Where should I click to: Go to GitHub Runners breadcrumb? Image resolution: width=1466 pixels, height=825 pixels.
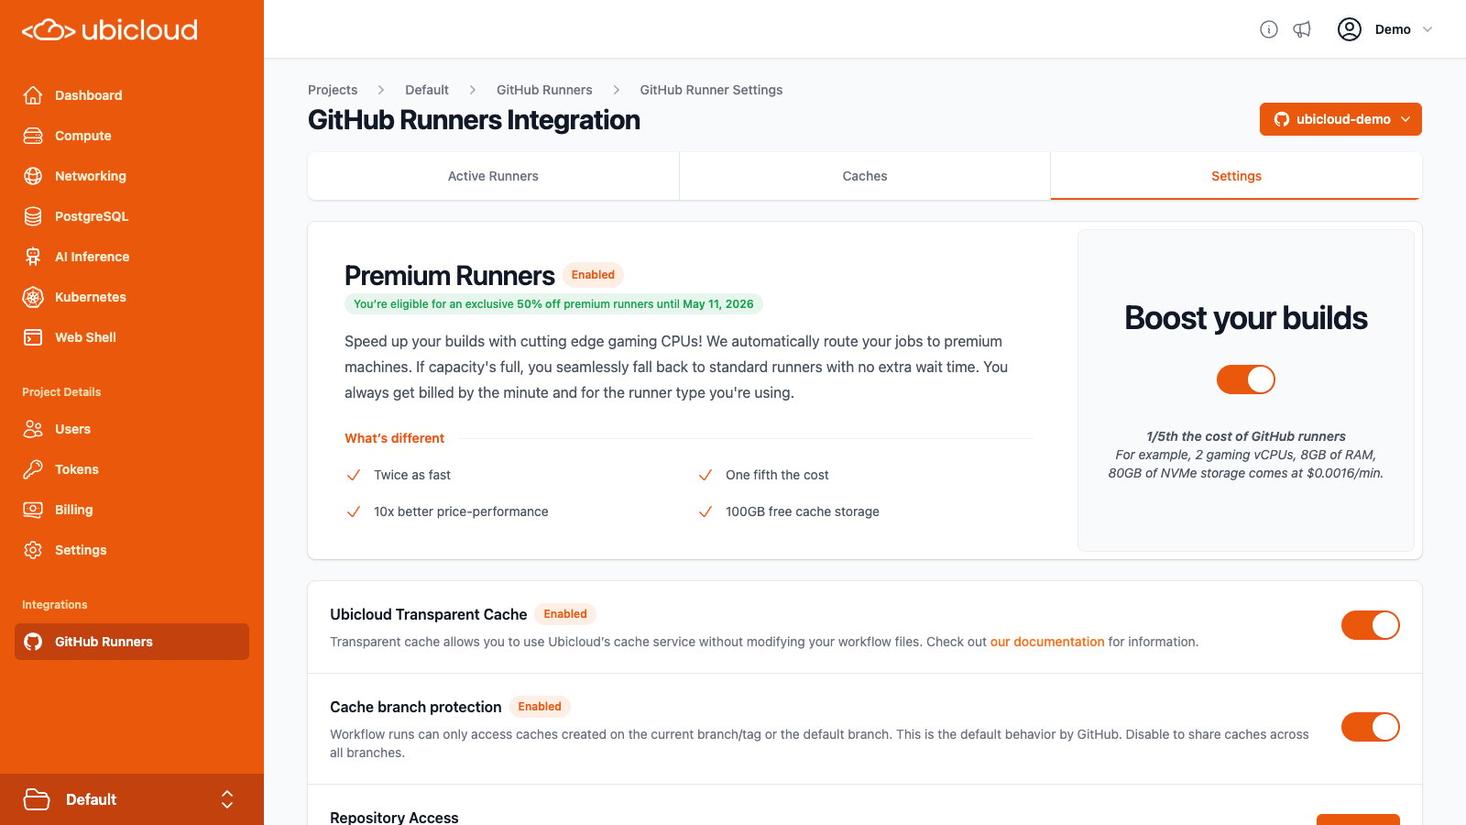[x=544, y=90]
